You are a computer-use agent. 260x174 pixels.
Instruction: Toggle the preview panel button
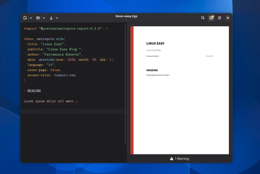211,18
